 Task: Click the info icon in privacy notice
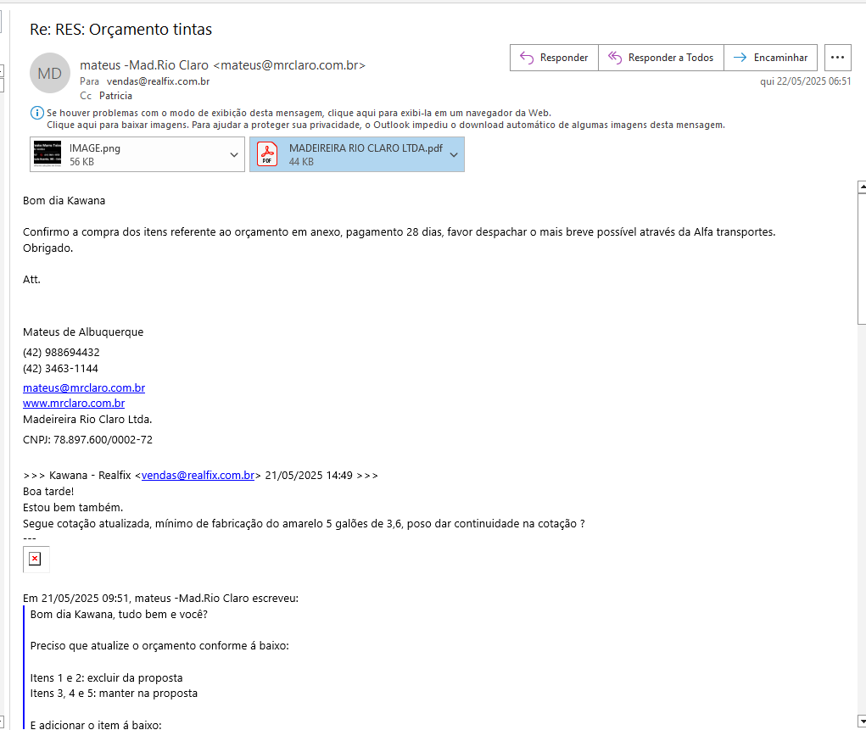click(36, 113)
